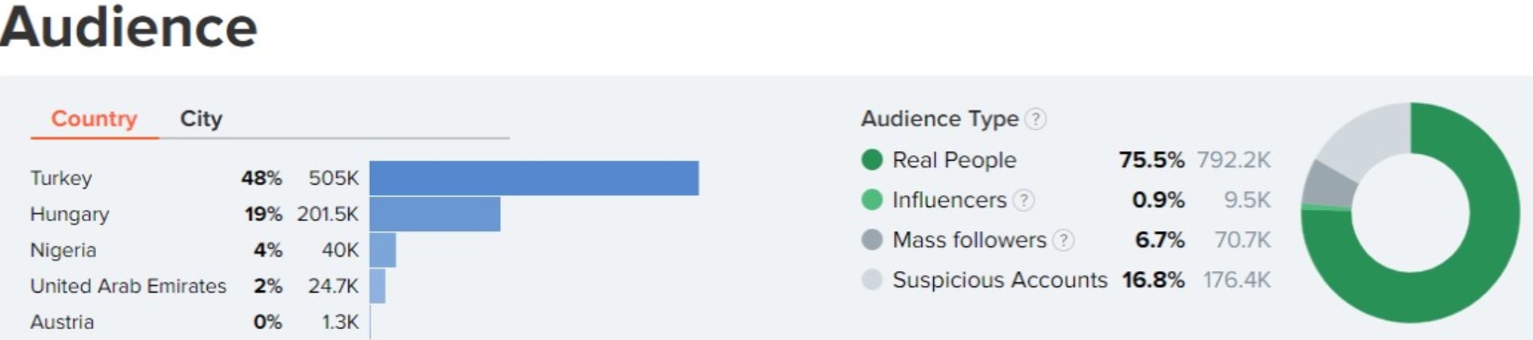Screen dimensions: 1533x340
Task: Select the Suspicious Accounts legend dot
Action: pos(872,280)
